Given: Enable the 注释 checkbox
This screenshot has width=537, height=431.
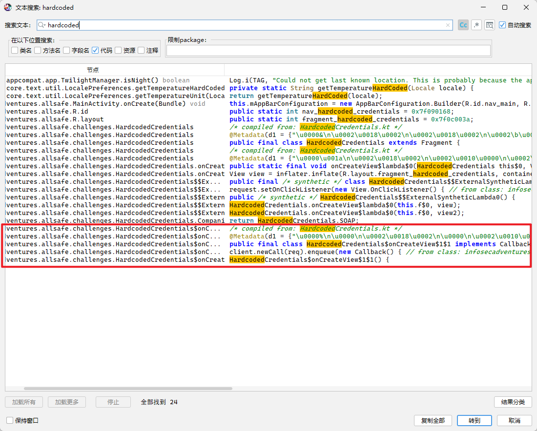Looking at the screenshot, I should pyautogui.click(x=141, y=50).
